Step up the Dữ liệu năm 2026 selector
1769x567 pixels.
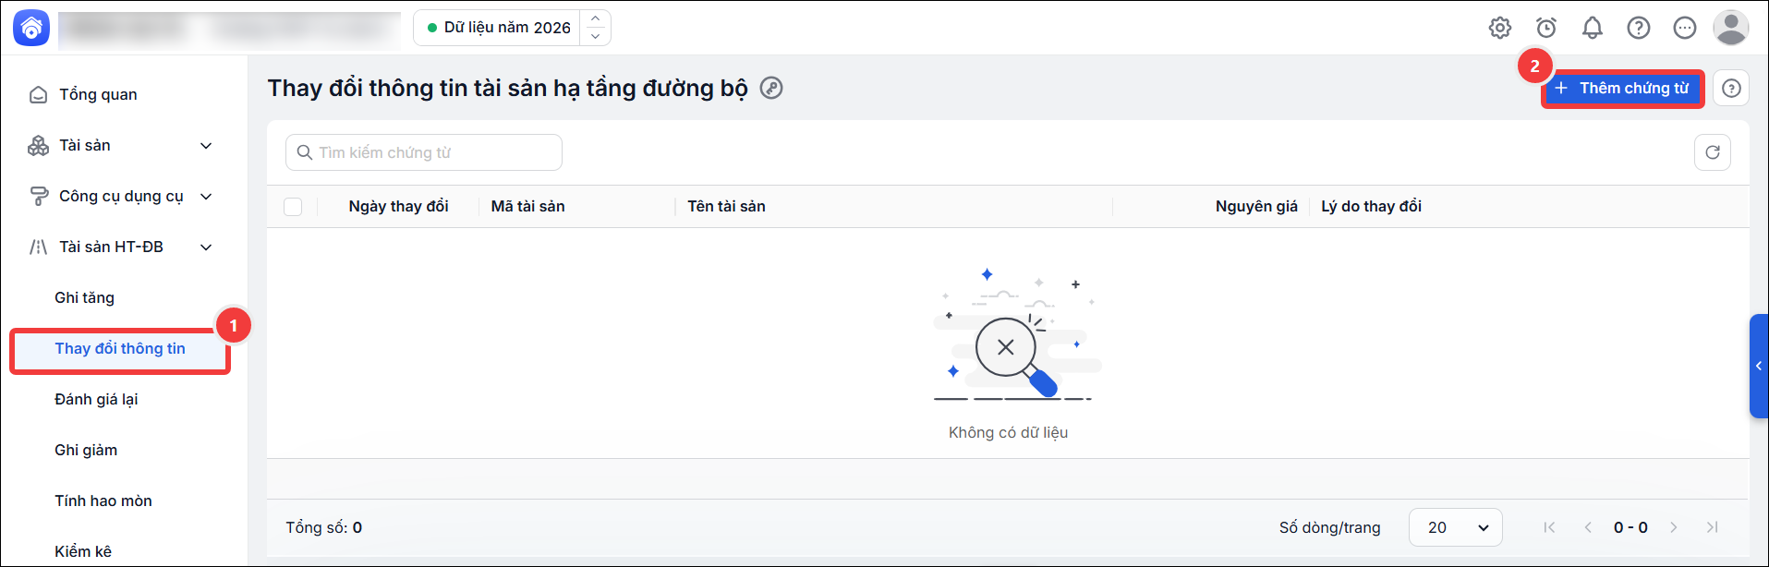596,18
